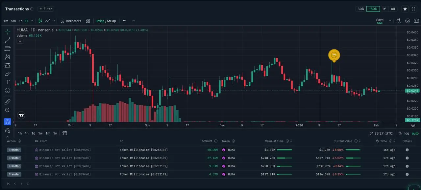
Task: Go to next page of transactions
Action: point(21,184)
